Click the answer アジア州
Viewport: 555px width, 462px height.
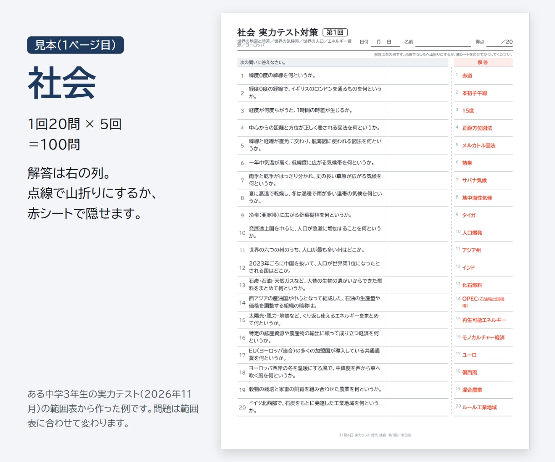pos(471,250)
